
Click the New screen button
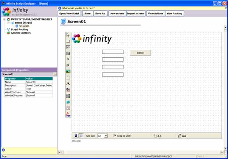click(x=117, y=14)
